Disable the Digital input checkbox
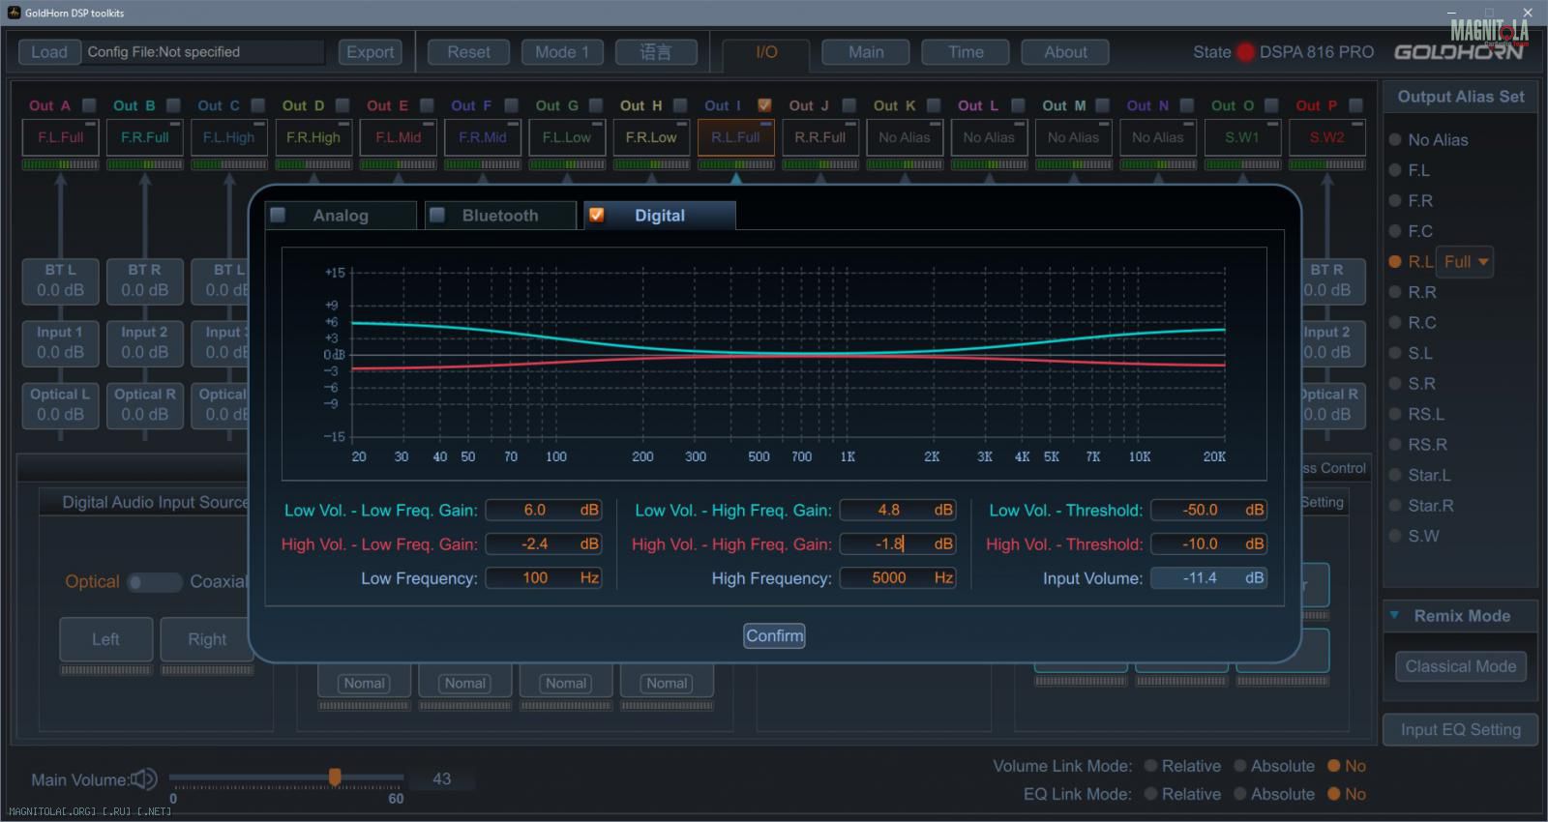 pos(597,215)
